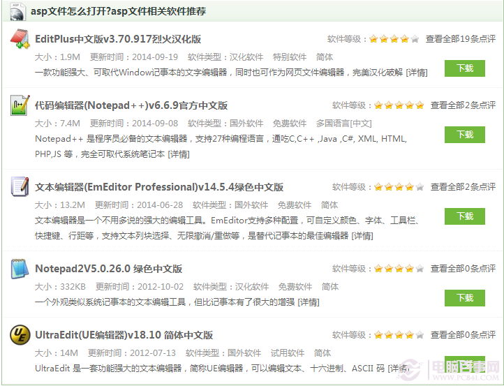Click the 特别软件 label in EditPlus row
This screenshot has height=386, width=504.
(x=290, y=57)
